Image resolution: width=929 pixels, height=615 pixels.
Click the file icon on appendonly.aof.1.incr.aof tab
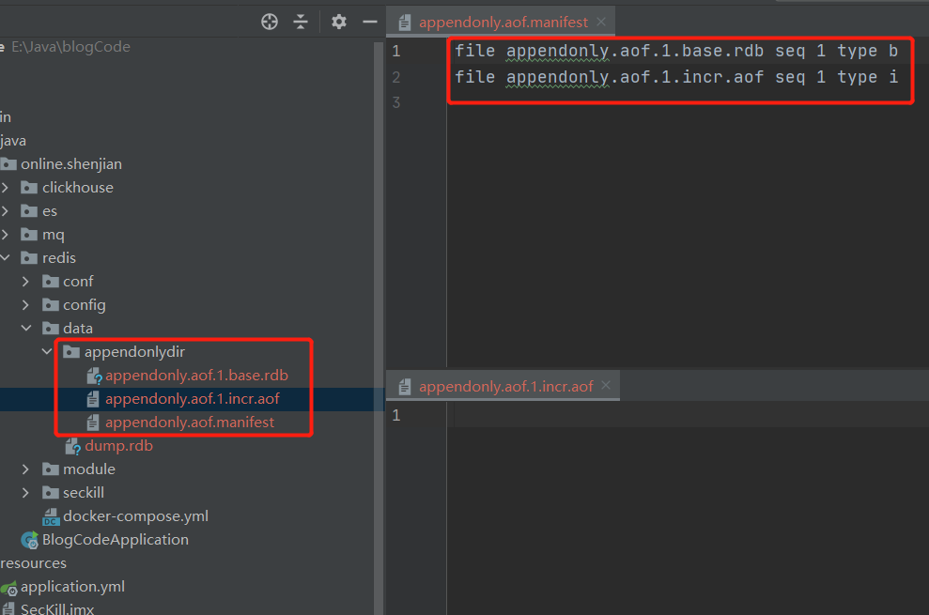pos(405,387)
